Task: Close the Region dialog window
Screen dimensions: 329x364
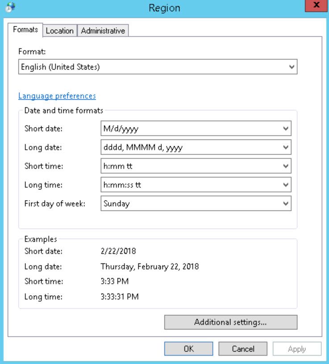Action: [317, 5]
